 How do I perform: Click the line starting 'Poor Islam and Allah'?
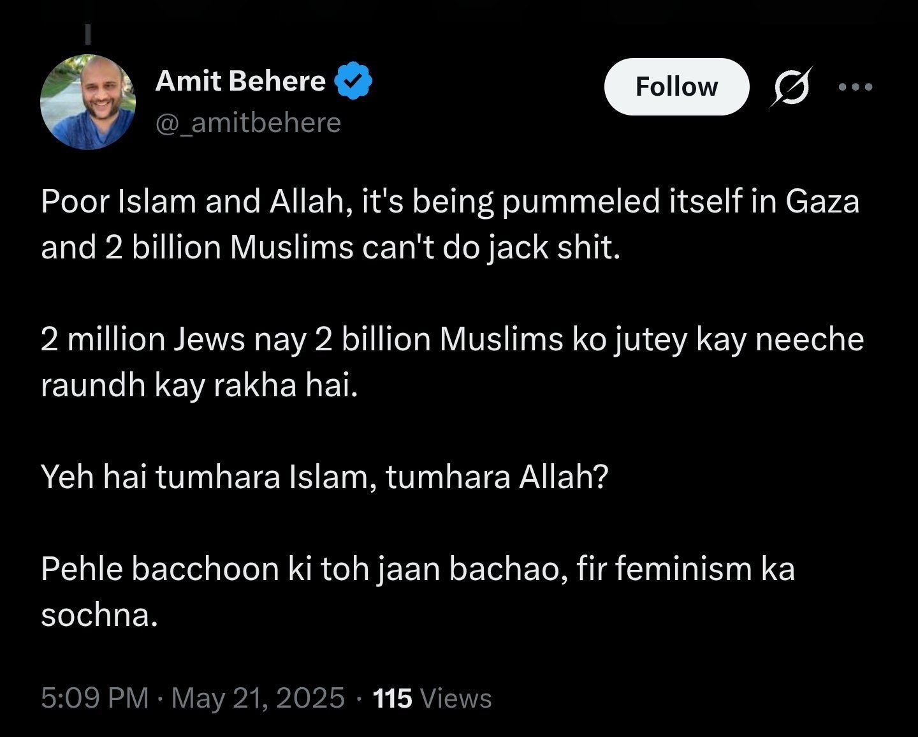(x=450, y=202)
